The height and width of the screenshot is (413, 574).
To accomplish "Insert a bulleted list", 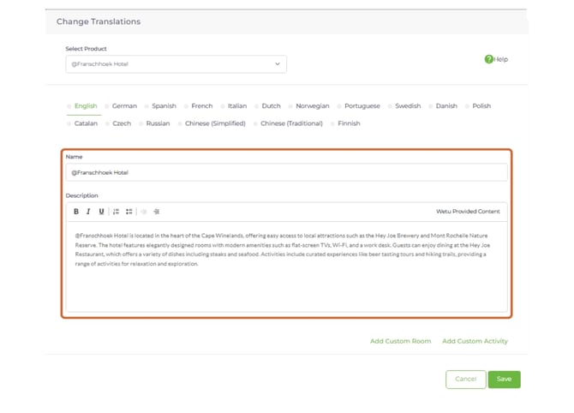I will tap(129, 212).
